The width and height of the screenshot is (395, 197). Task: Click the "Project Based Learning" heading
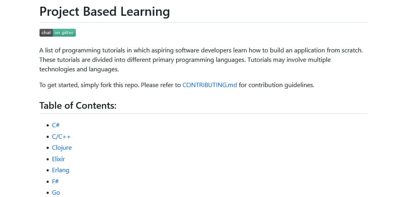[x=105, y=11]
